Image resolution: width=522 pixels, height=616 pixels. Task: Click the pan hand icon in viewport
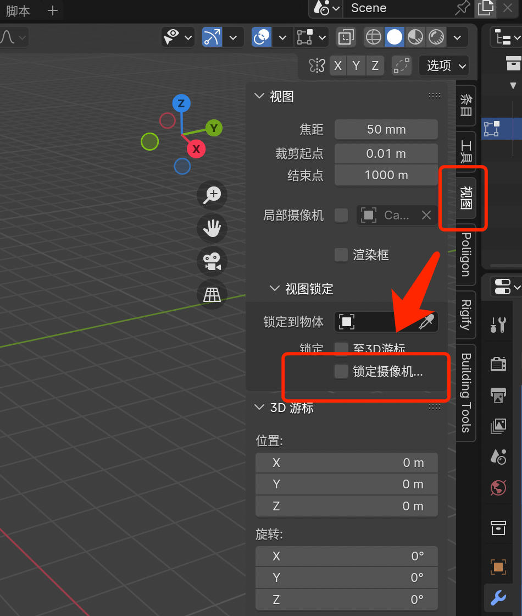(212, 228)
